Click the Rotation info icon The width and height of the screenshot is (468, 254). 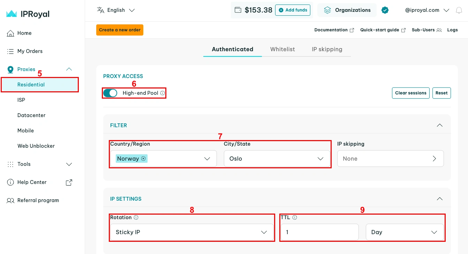point(136,217)
